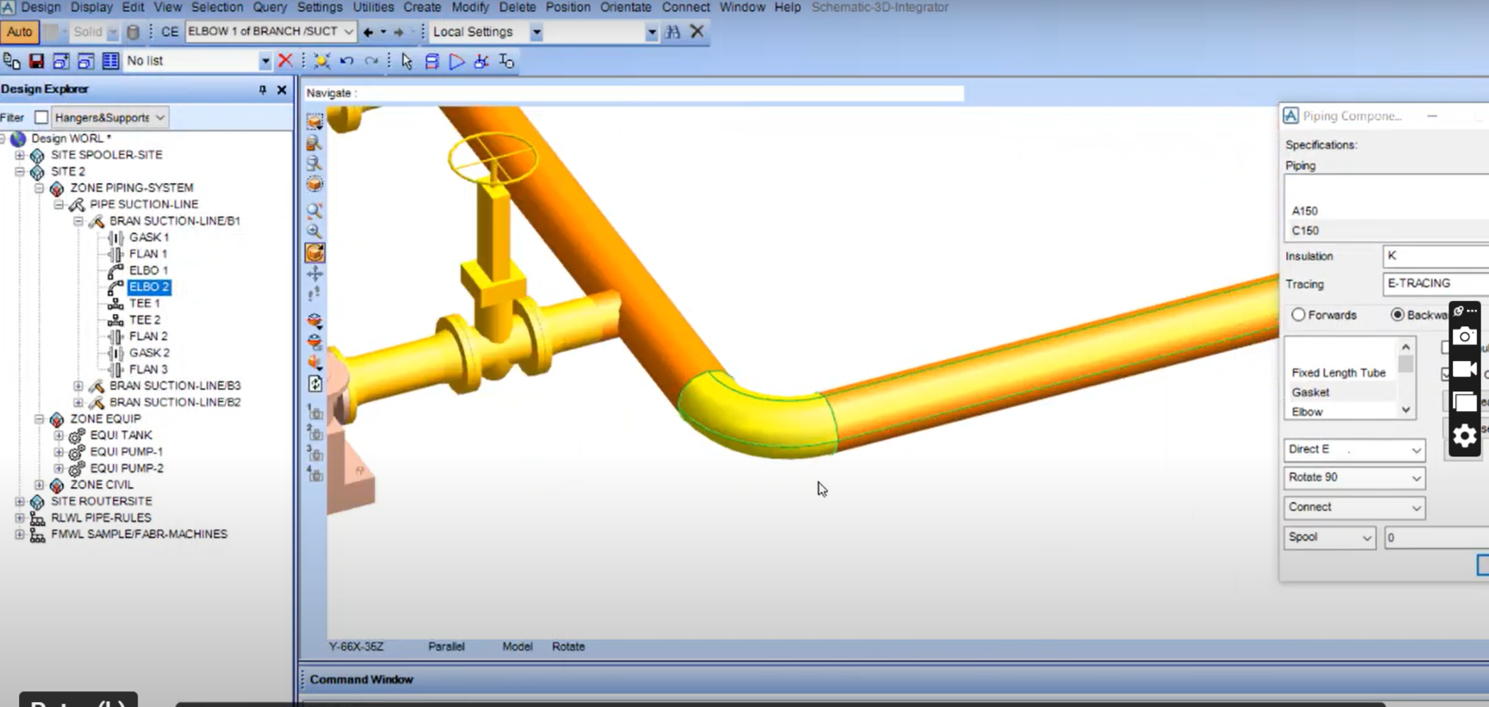
Task: Click the Undo arrow in the toolbar
Action: coord(346,61)
